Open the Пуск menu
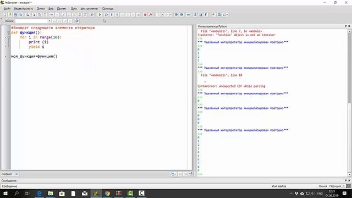This screenshot has width=352, height=198. tap(74, 9)
